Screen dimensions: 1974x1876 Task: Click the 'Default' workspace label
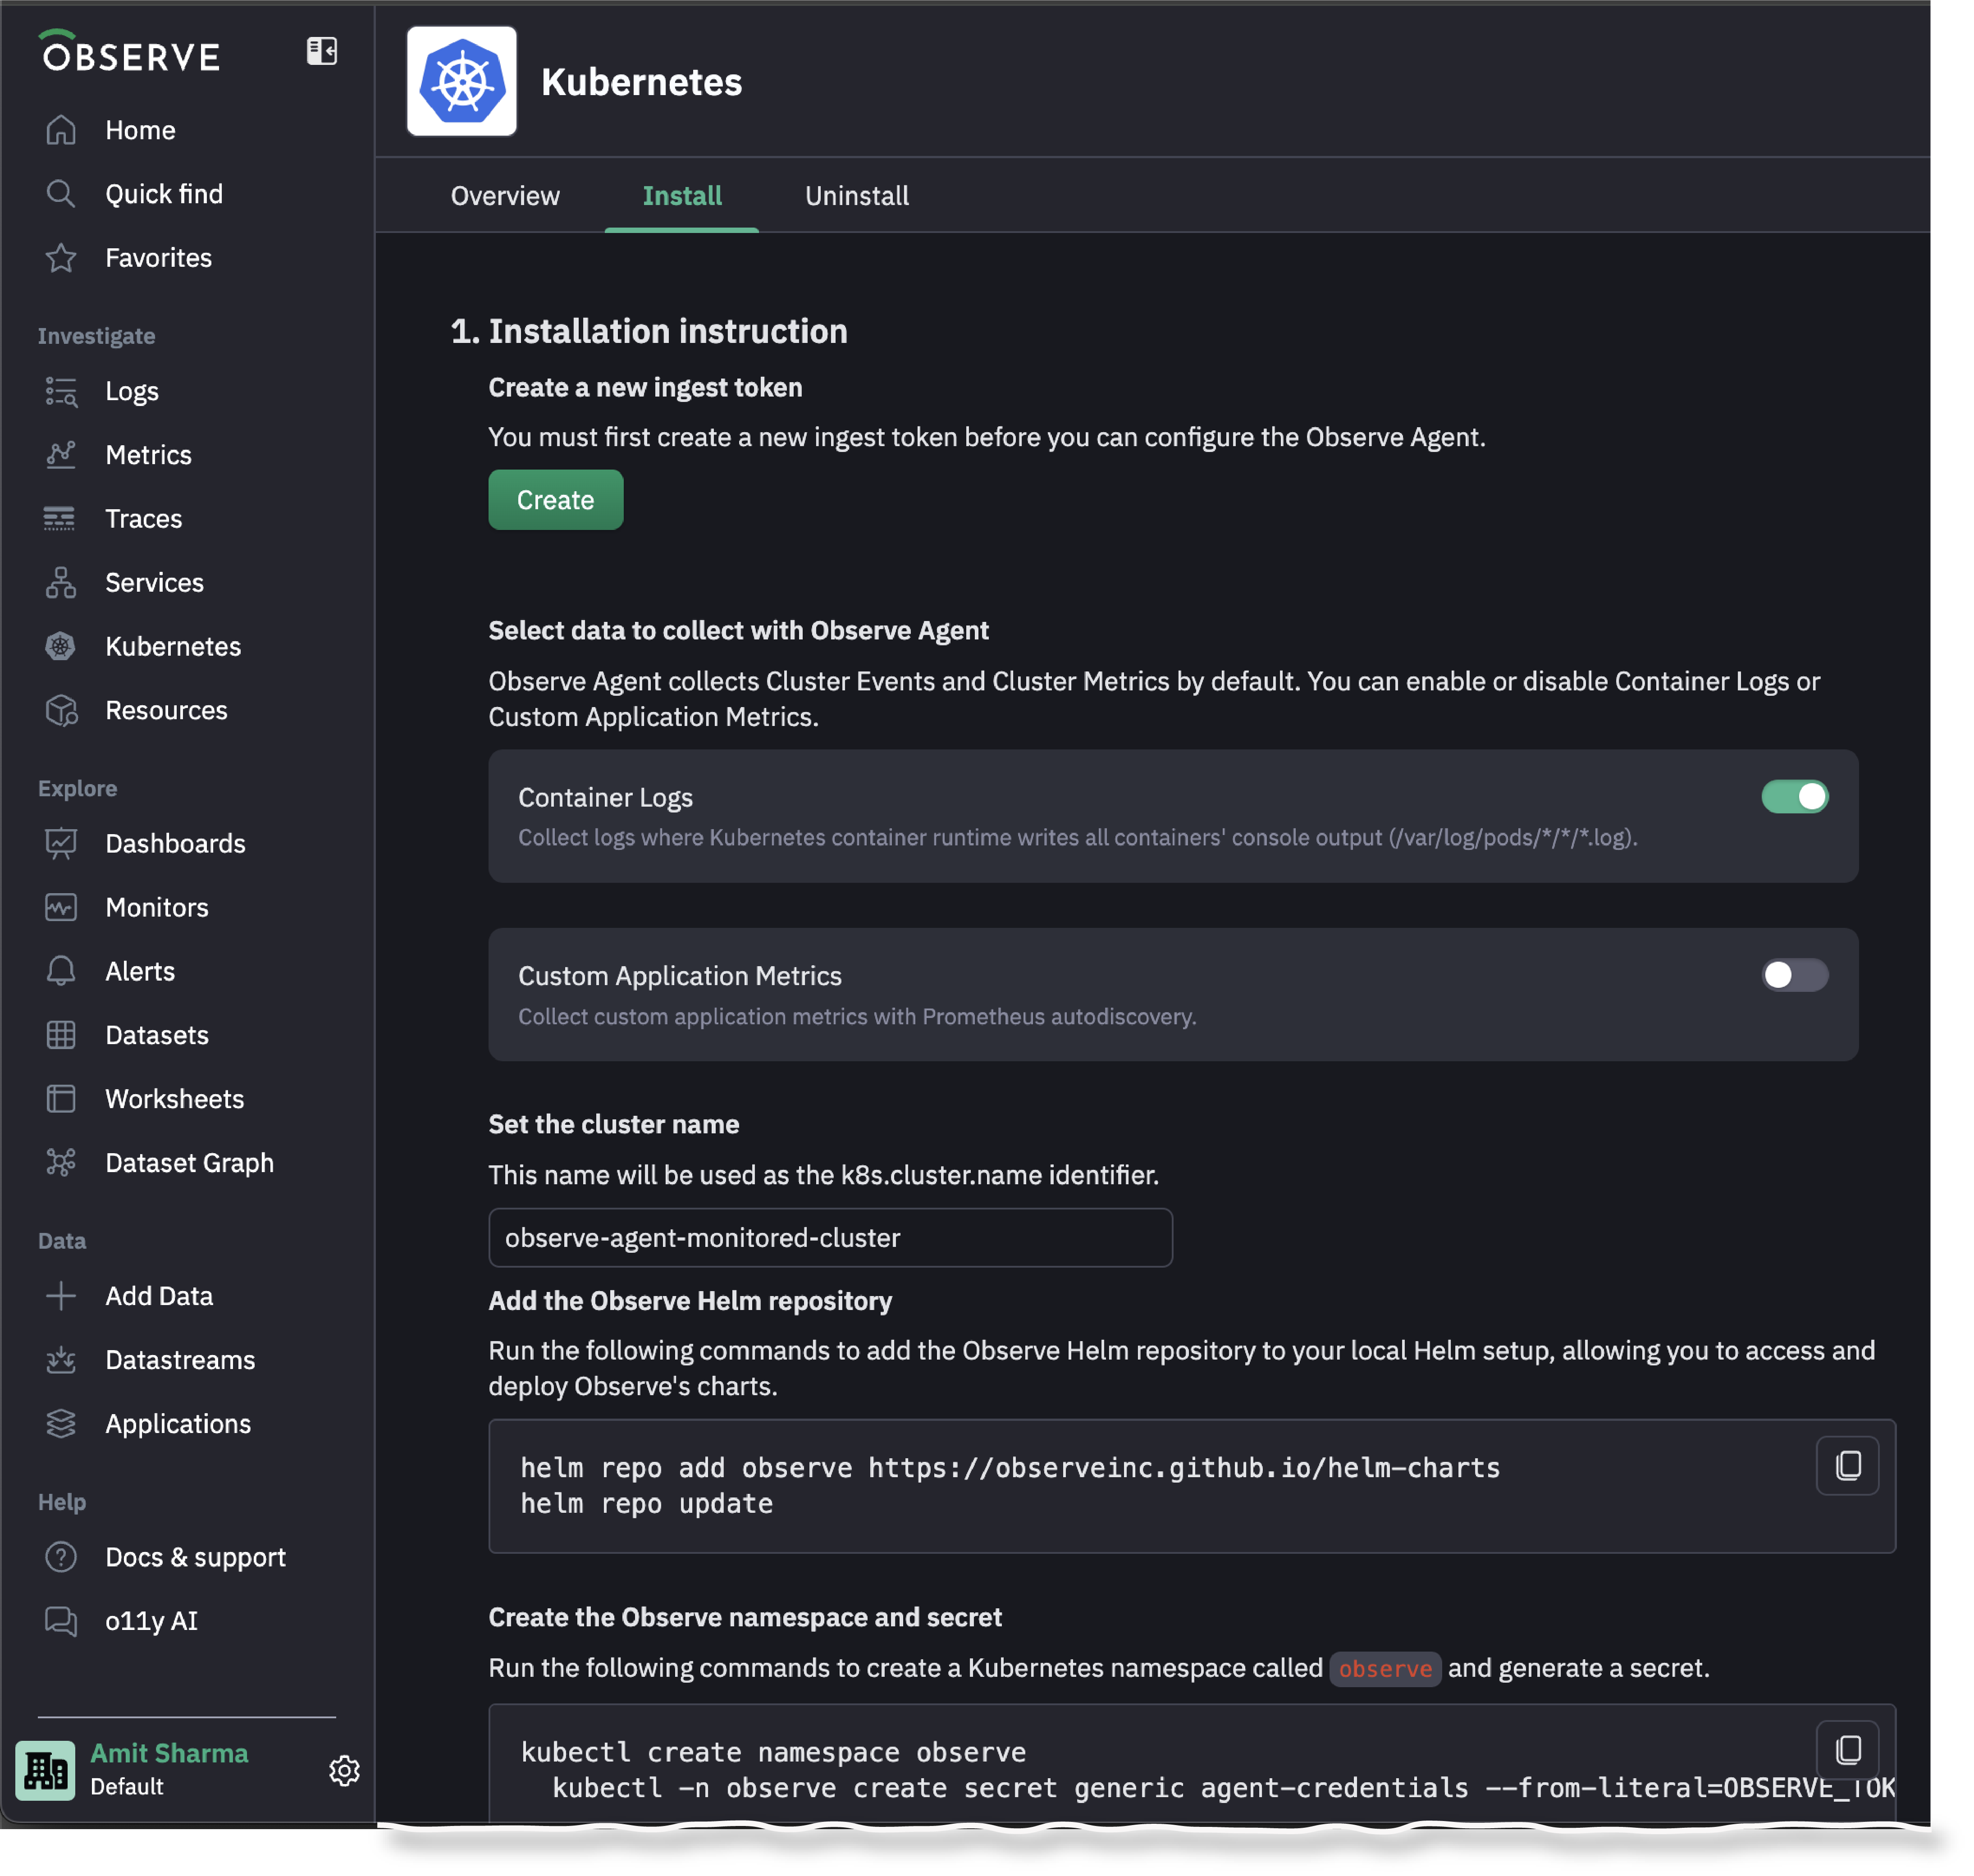click(127, 1788)
